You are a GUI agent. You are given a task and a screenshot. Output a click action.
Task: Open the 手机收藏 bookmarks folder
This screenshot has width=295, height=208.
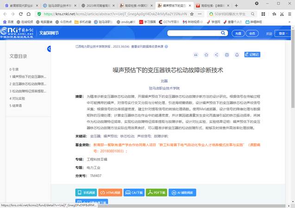click(83, 22)
